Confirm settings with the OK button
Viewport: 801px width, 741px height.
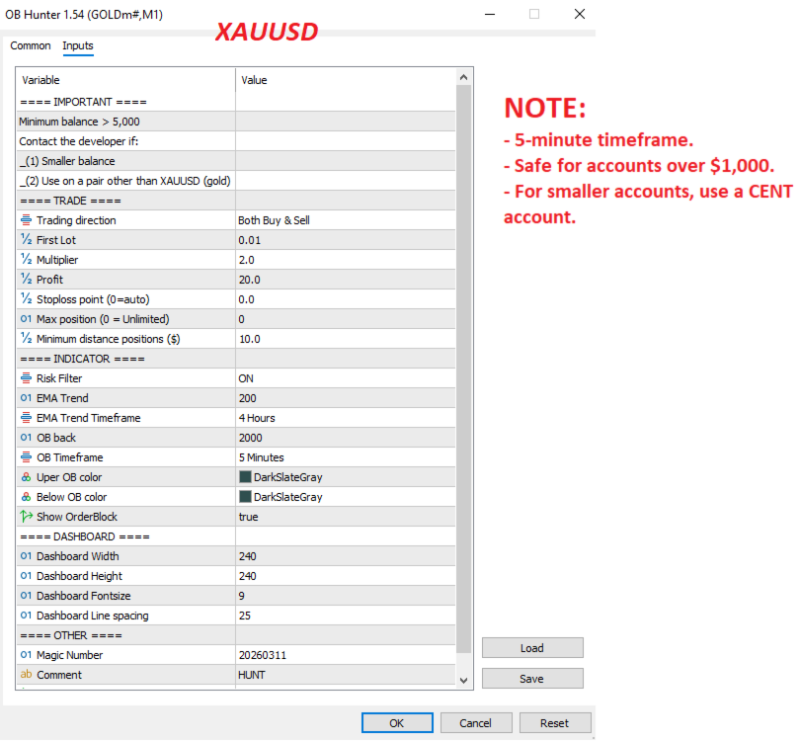[x=397, y=723]
